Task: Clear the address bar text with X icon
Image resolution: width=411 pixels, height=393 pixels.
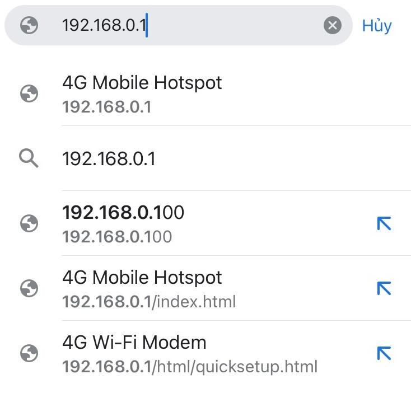Action: coord(333,25)
